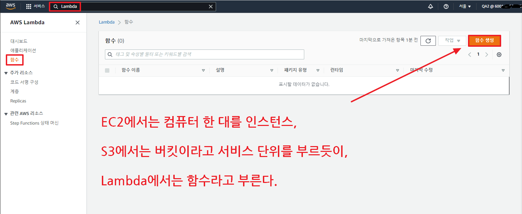522x214 pixels.
Task: Sort by 패키지 유형 column arrow
Action: click(318, 70)
